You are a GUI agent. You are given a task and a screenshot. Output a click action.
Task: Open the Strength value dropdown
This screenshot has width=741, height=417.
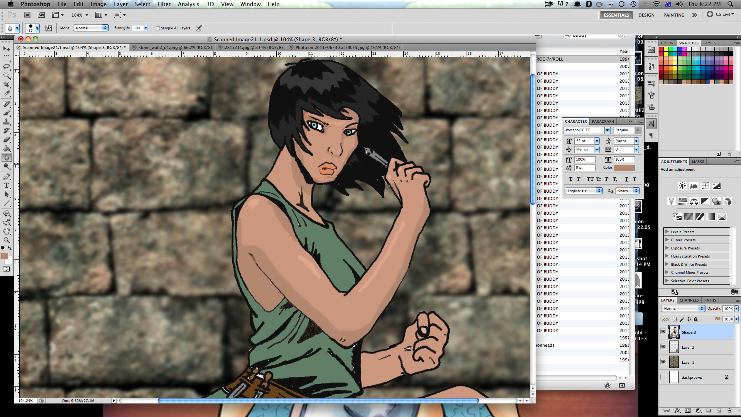[146, 28]
